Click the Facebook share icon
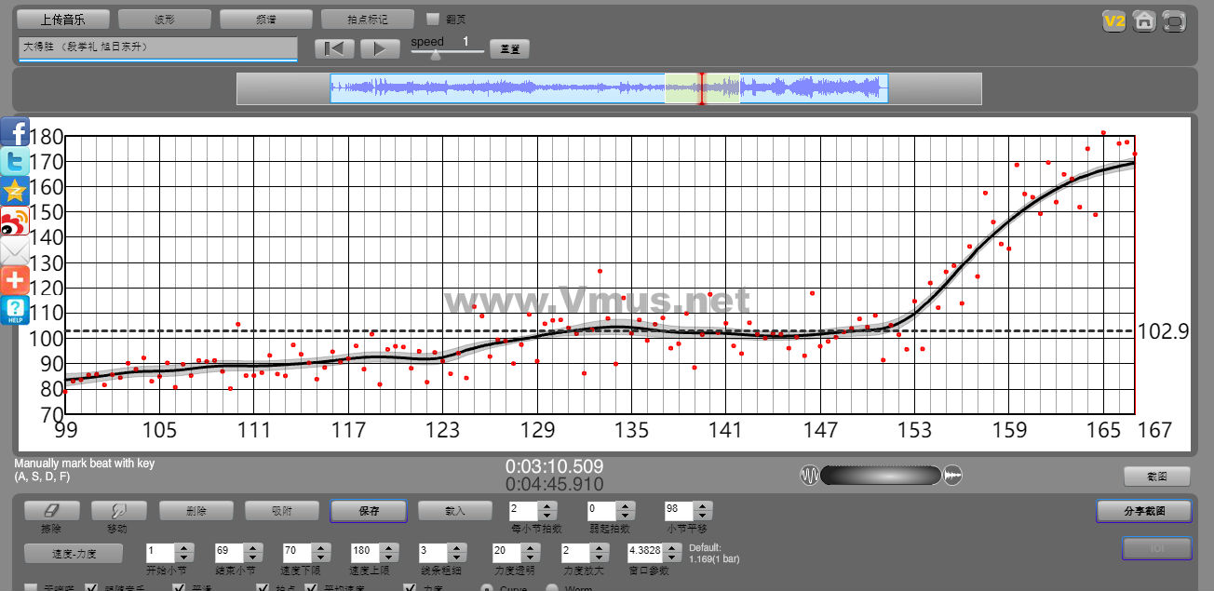 click(15, 132)
